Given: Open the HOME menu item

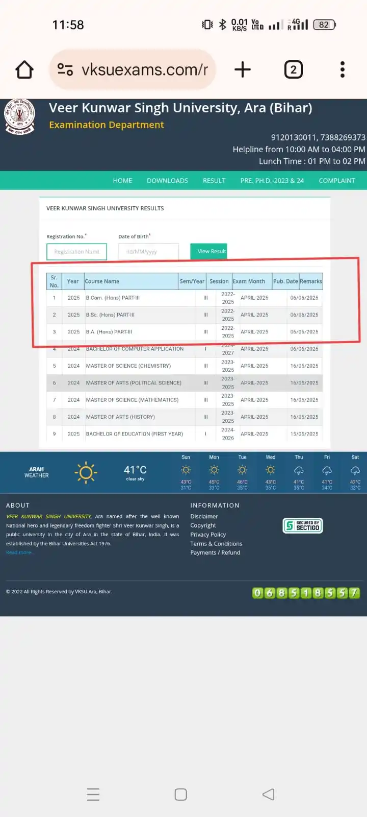Looking at the screenshot, I should coord(122,181).
